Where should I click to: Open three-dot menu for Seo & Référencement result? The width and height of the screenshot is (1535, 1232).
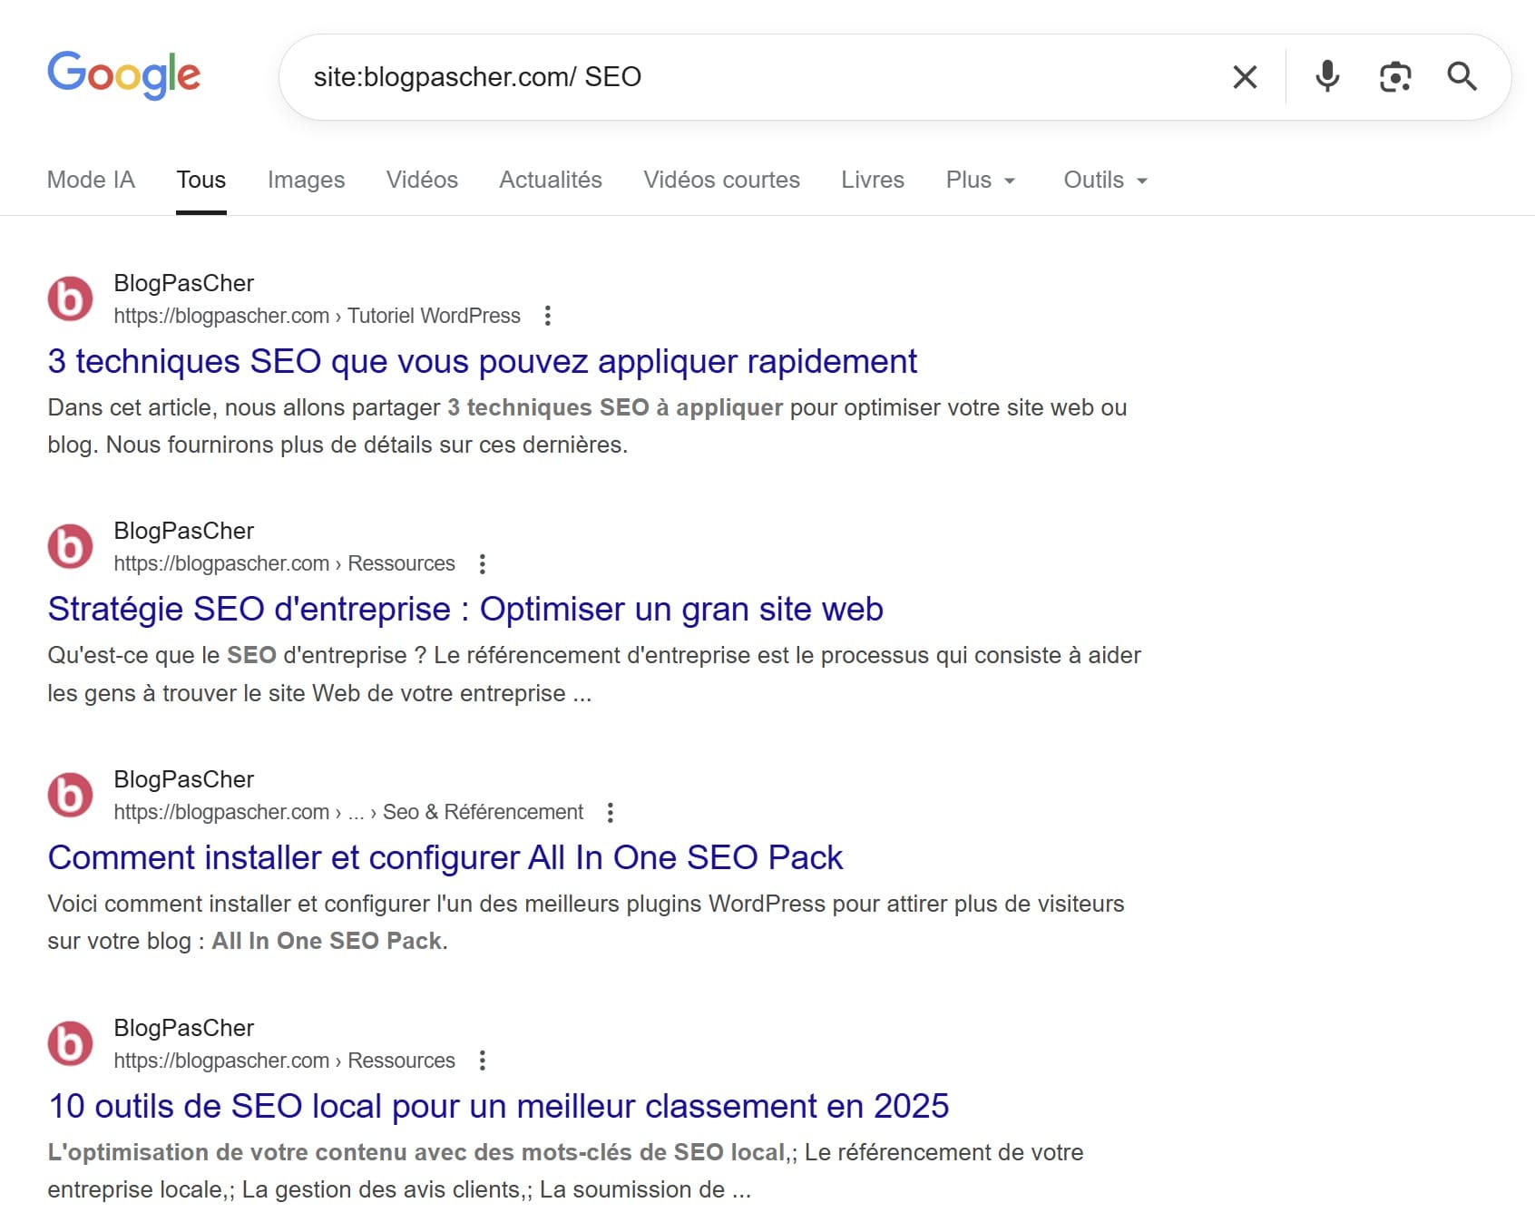coord(610,812)
